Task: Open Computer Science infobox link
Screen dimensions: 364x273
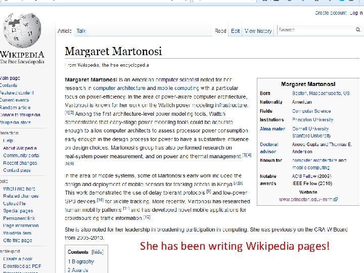Action: [x=311, y=111]
